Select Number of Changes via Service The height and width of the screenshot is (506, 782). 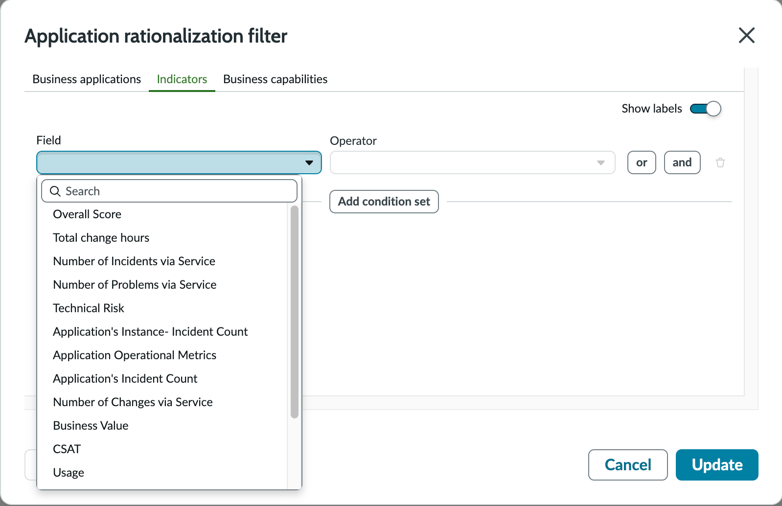pos(162,402)
